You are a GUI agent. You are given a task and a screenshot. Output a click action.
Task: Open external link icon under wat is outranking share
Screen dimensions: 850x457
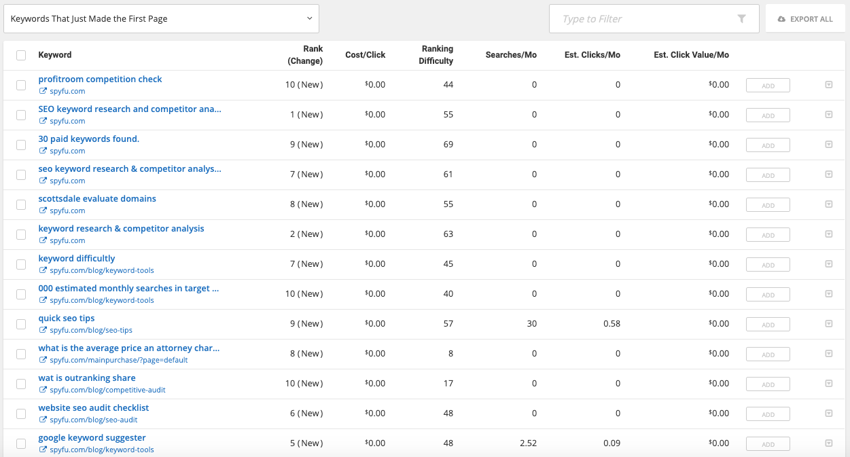point(43,390)
